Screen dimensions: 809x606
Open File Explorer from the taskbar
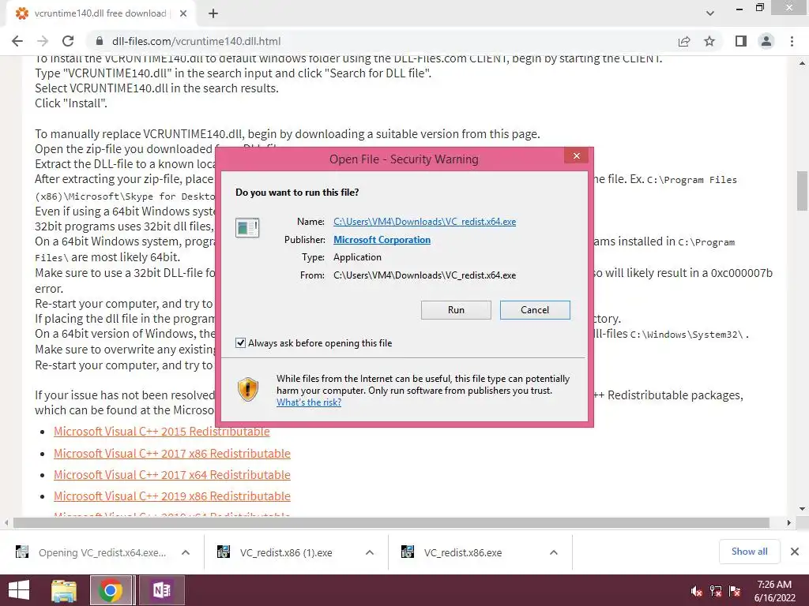coord(64,590)
